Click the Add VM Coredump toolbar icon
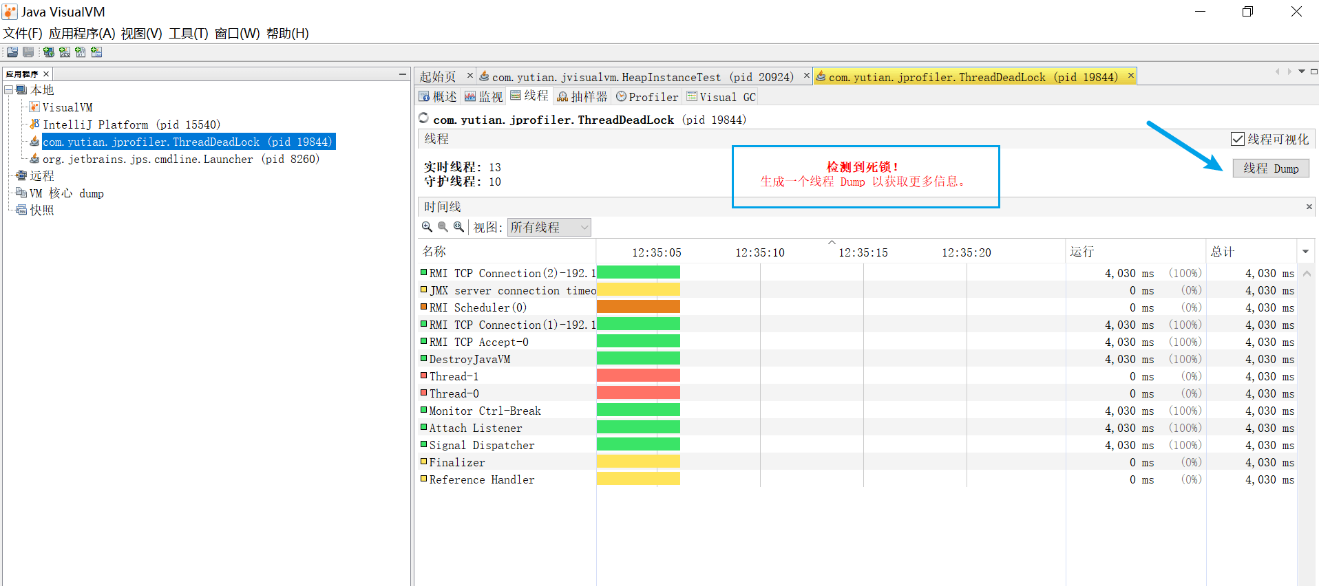The image size is (1319, 586). [81, 52]
